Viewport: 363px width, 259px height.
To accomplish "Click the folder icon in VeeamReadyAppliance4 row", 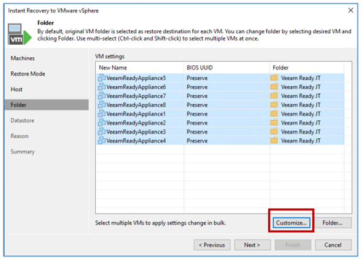I will pos(274,141).
